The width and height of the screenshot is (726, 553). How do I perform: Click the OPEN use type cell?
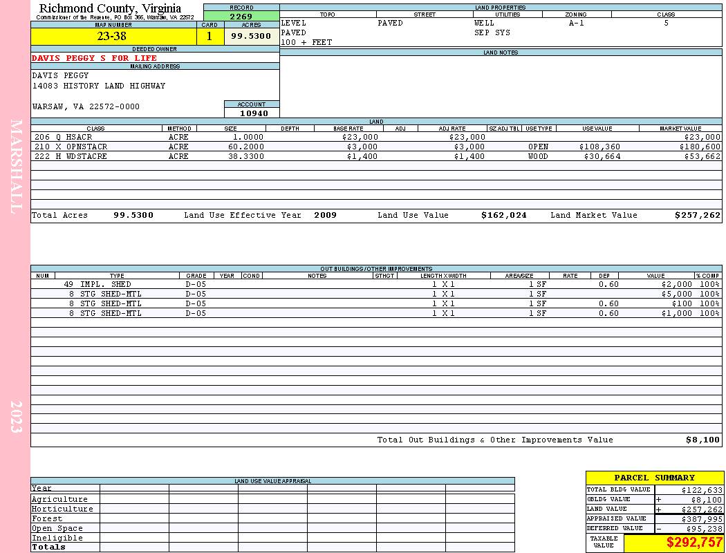coord(538,147)
